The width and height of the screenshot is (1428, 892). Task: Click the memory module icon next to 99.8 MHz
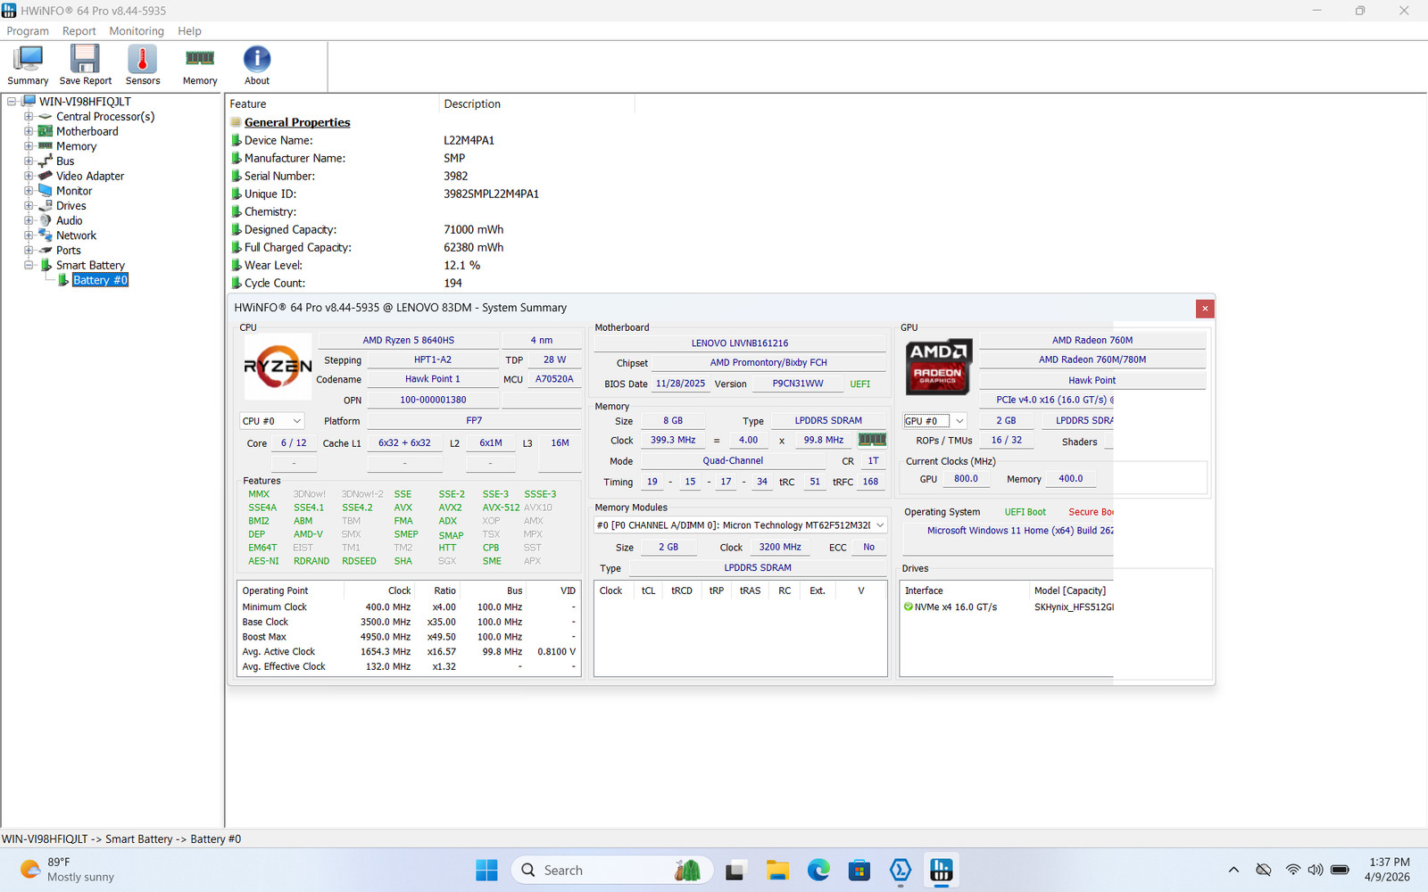(x=872, y=440)
